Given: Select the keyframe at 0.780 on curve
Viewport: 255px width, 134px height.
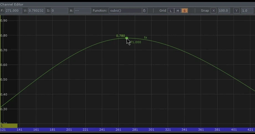Looking at the screenshot, I should pos(126,38).
